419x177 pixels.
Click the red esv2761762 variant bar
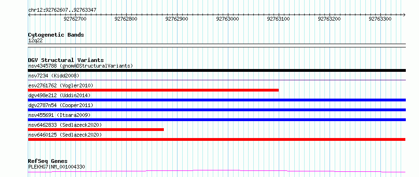(153, 90)
